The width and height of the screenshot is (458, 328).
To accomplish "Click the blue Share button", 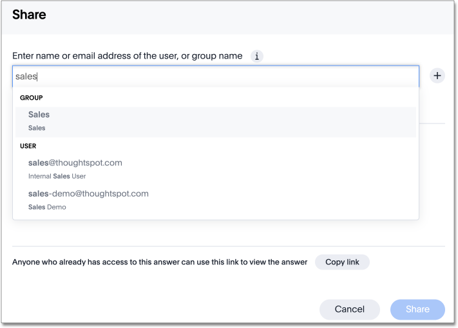I will (417, 309).
